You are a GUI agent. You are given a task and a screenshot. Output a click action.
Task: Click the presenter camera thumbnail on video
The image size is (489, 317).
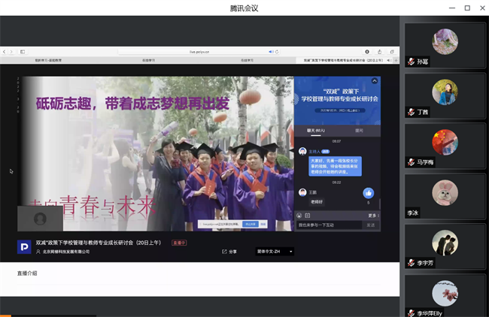click(40, 219)
